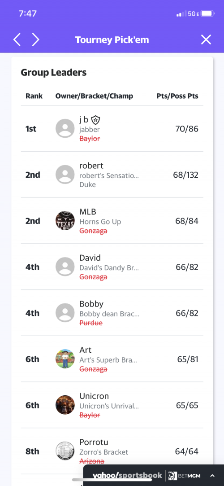Screen dimensions: 224x486
Task: Open robert's Sensational bracket
Action: coord(109,176)
